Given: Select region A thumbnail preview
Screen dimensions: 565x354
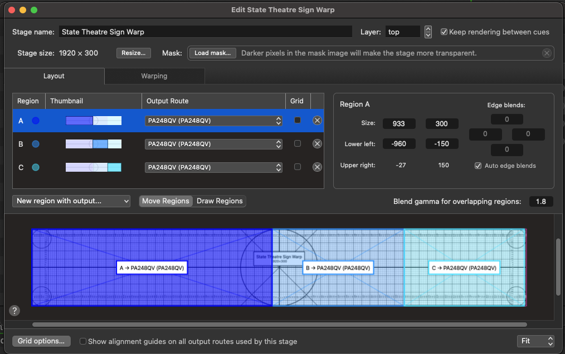Looking at the screenshot, I should click(x=93, y=121).
